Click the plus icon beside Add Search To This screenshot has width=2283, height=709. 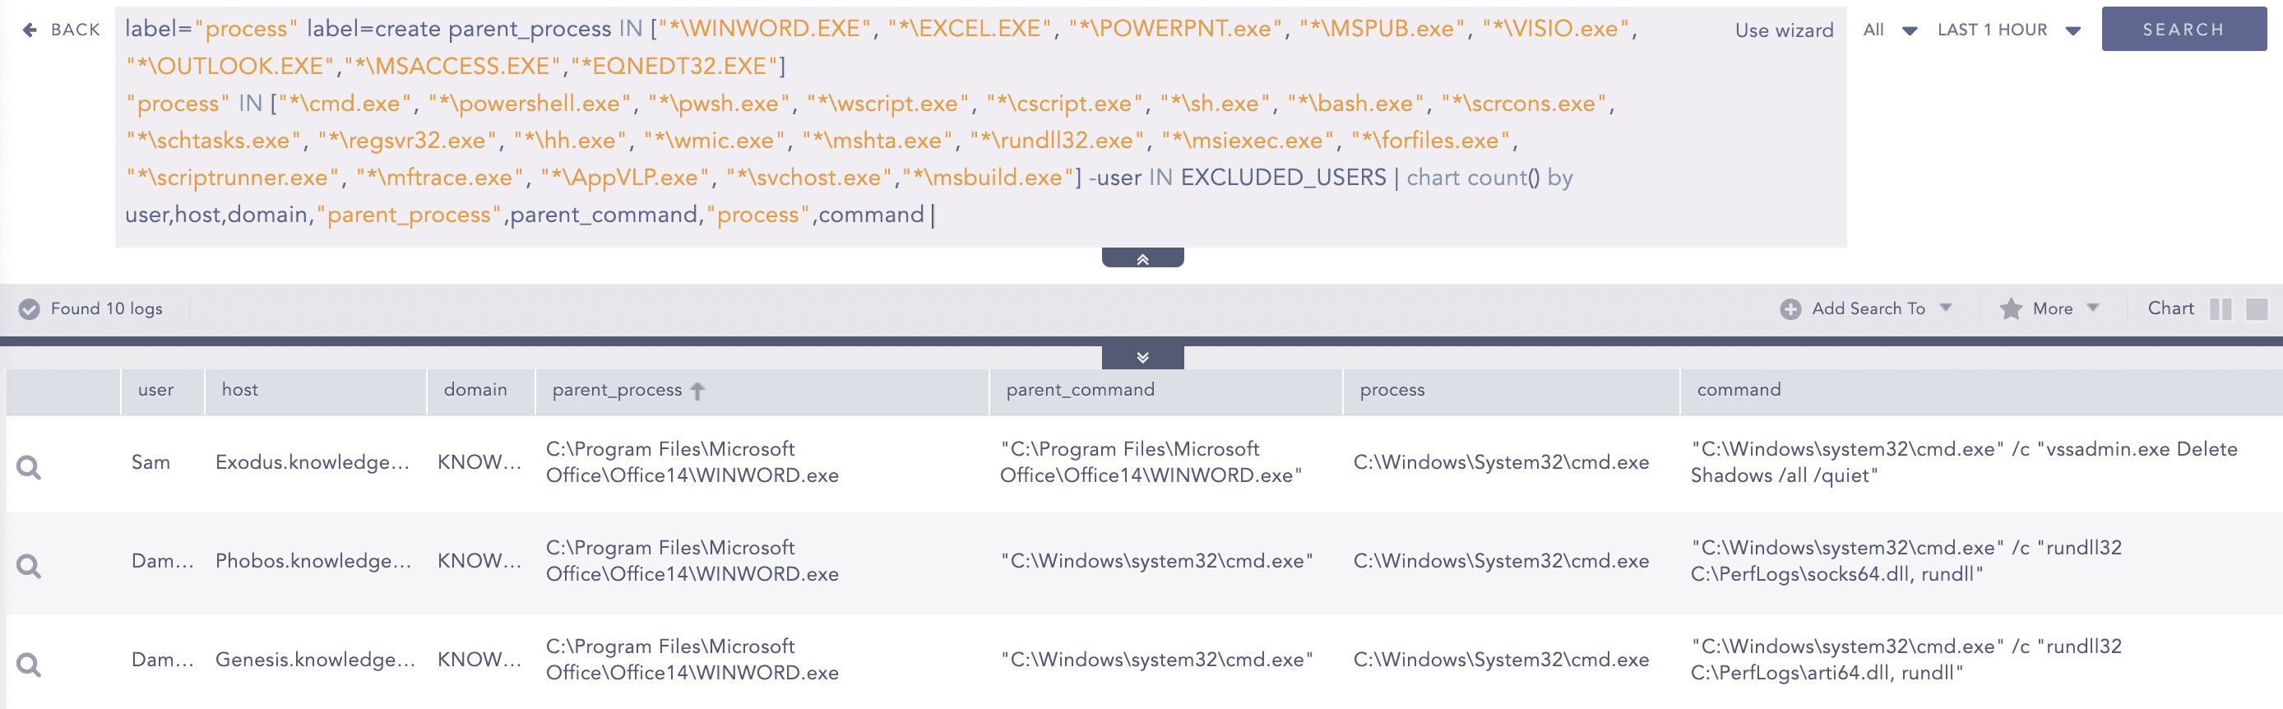pyautogui.click(x=1790, y=308)
